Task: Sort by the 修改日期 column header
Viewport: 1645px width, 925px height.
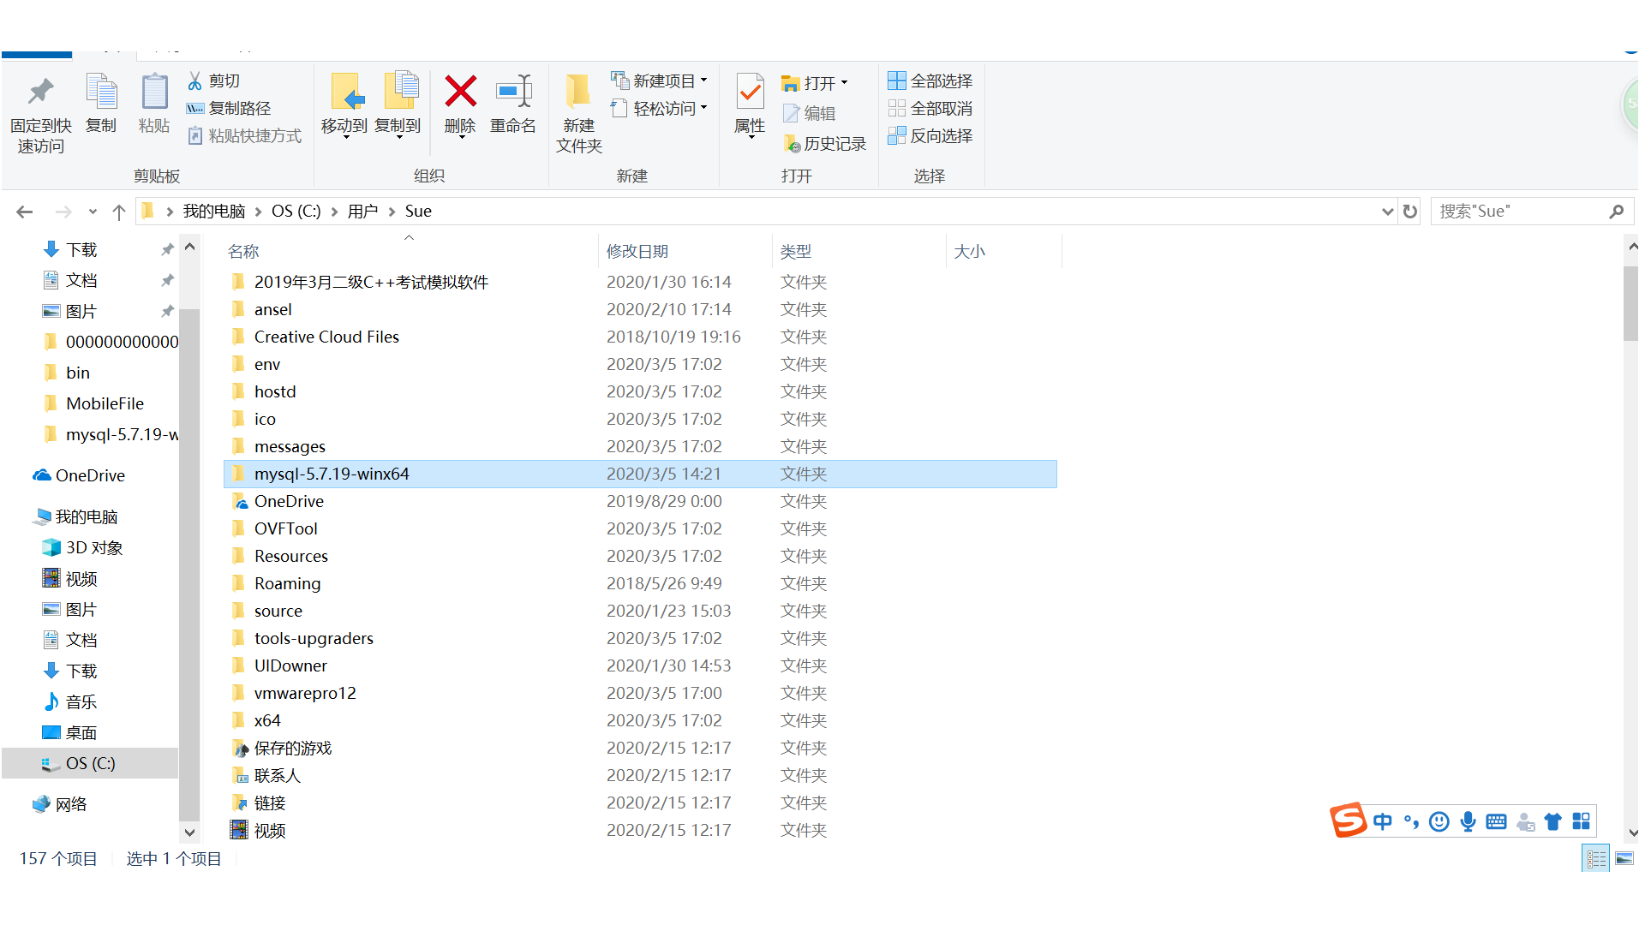Action: pos(637,251)
